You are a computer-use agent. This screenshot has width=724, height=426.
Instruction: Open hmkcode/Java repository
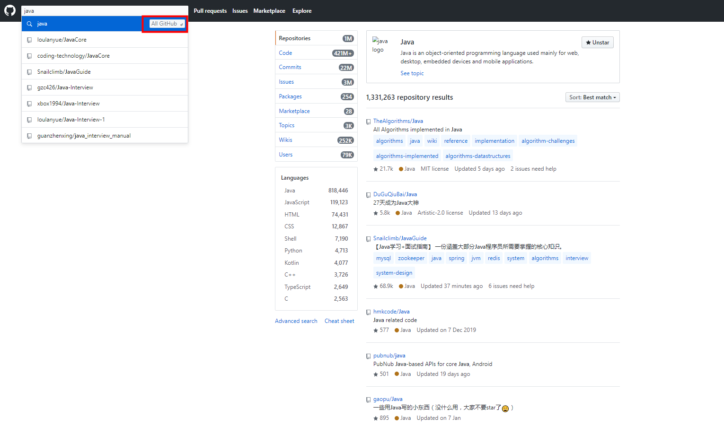(x=391, y=312)
